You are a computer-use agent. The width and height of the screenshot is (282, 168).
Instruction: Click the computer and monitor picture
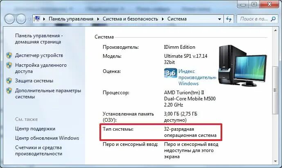tap(242, 66)
